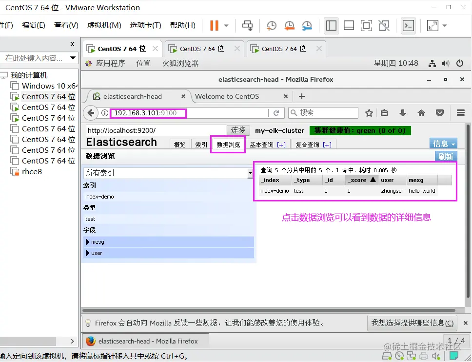Click the network icon in the CentOS top bar
The height and width of the screenshot is (362, 472).
[x=433, y=63]
